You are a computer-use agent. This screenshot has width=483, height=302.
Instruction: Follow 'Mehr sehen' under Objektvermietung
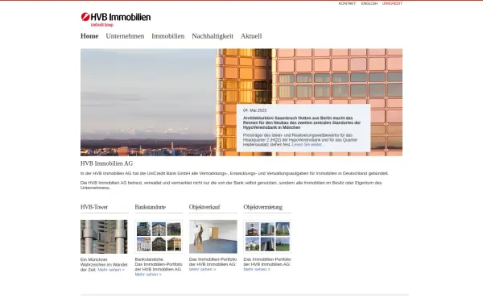click(x=257, y=269)
